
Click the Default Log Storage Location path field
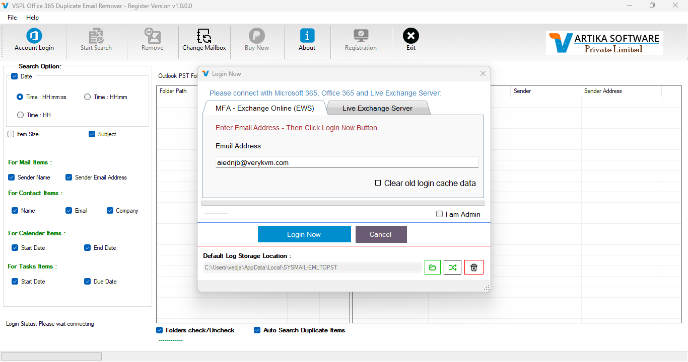[x=312, y=267]
